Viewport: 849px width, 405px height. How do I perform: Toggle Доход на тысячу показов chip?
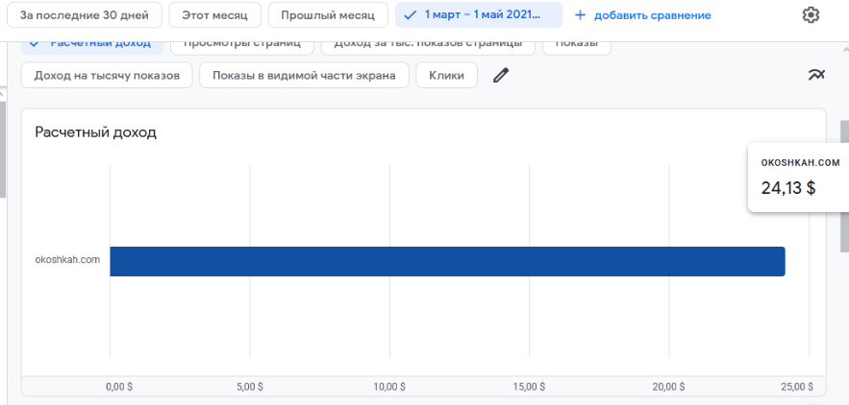click(107, 75)
